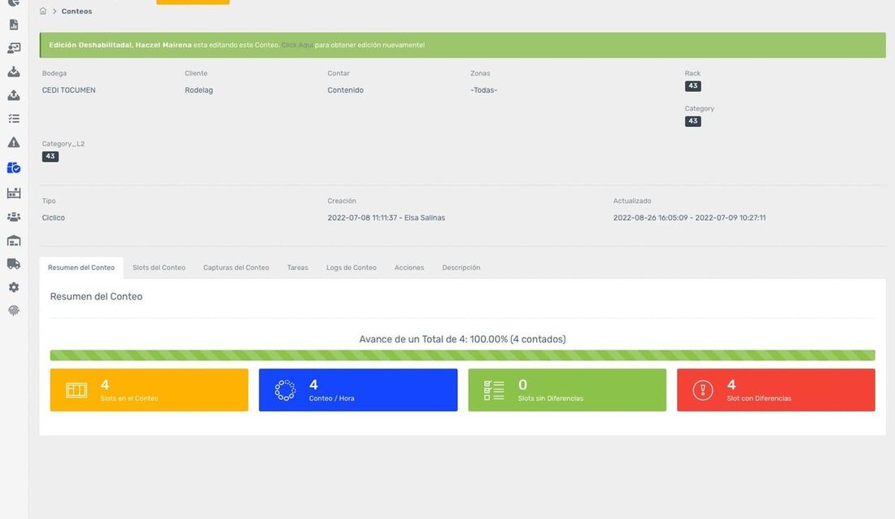This screenshot has width=895, height=519.
Task: Open the Logs de Conteo tab
Action: tap(351, 267)
